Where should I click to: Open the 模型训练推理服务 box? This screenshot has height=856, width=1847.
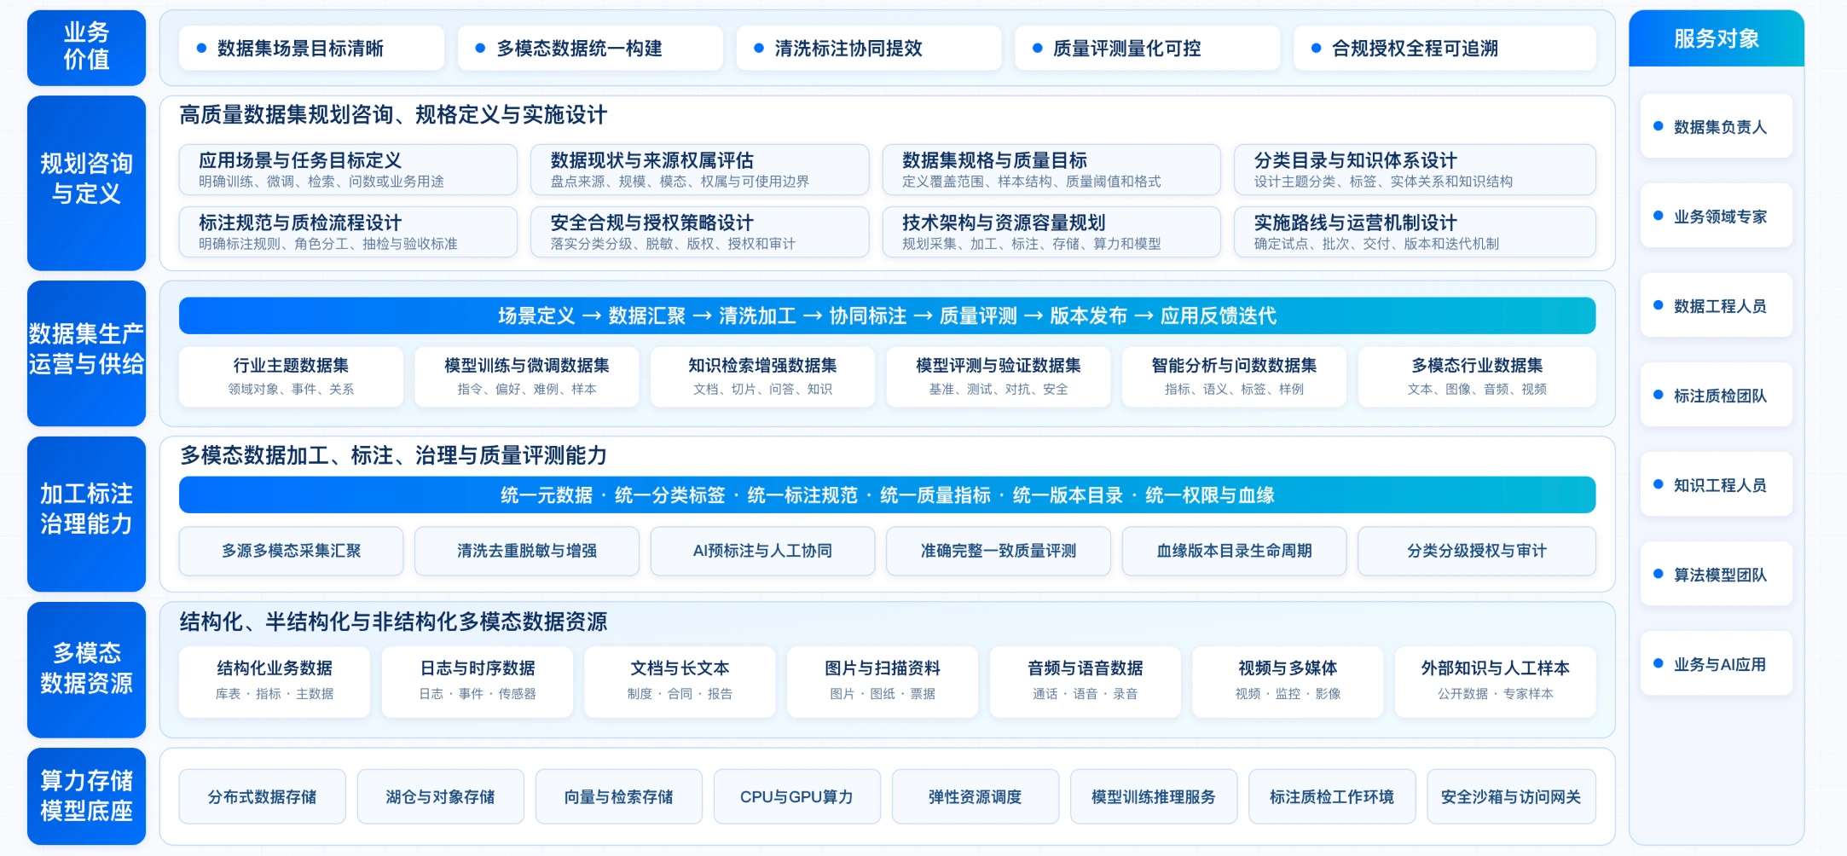pos(1154,796)
